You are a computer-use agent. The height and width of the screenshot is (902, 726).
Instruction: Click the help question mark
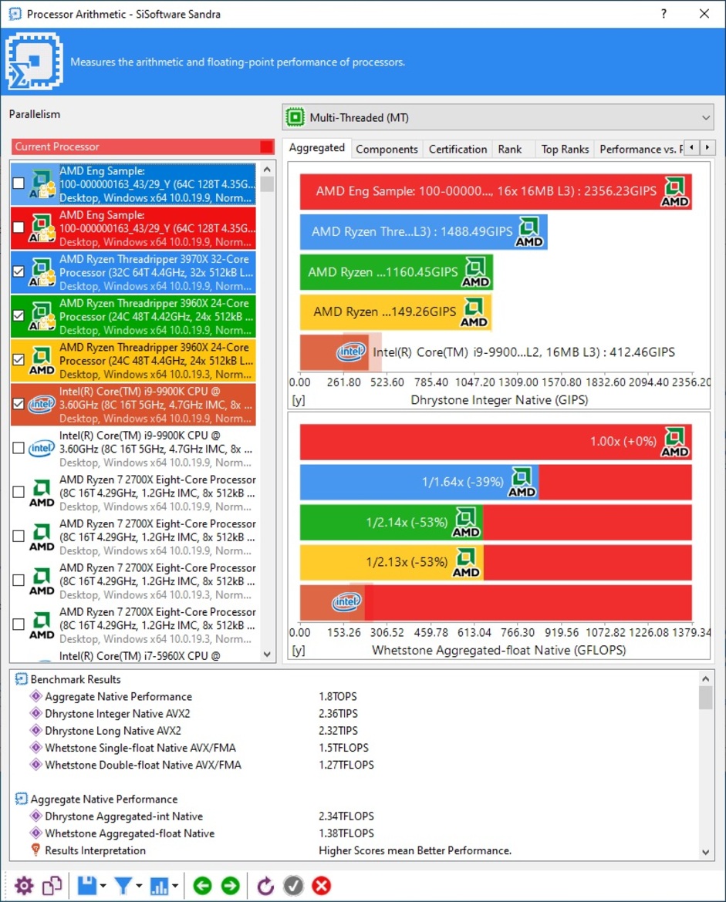[664, 13]
